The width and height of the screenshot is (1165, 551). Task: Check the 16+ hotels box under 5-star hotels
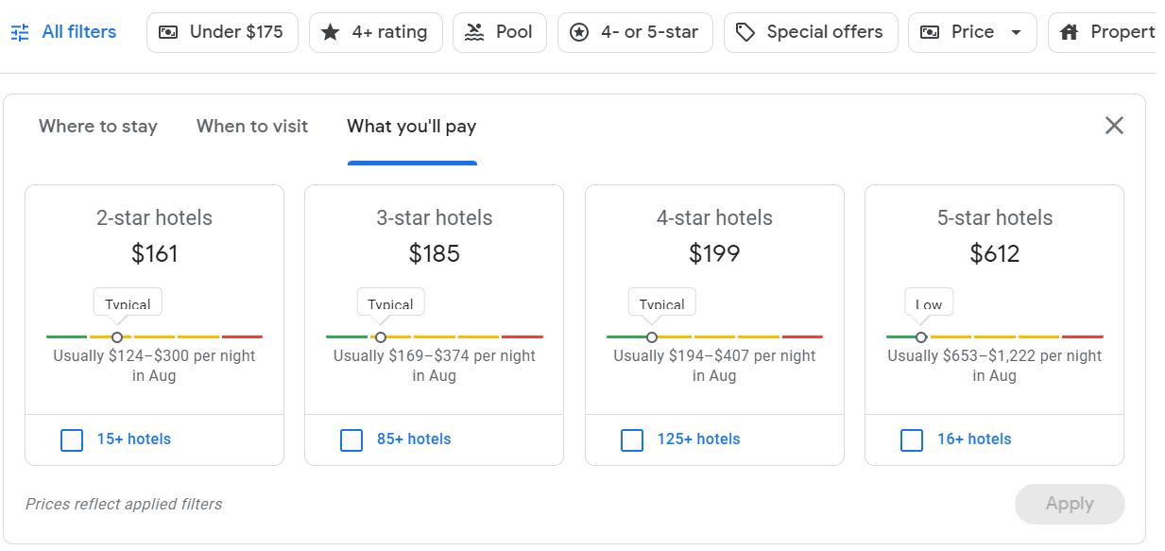tap(912, 440)
